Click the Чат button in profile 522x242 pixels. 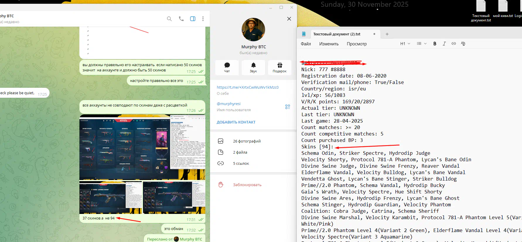tap(227, 67)
